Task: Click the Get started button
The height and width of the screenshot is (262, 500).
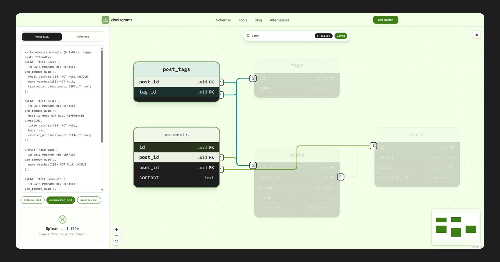Action: [x=386, y=20]
